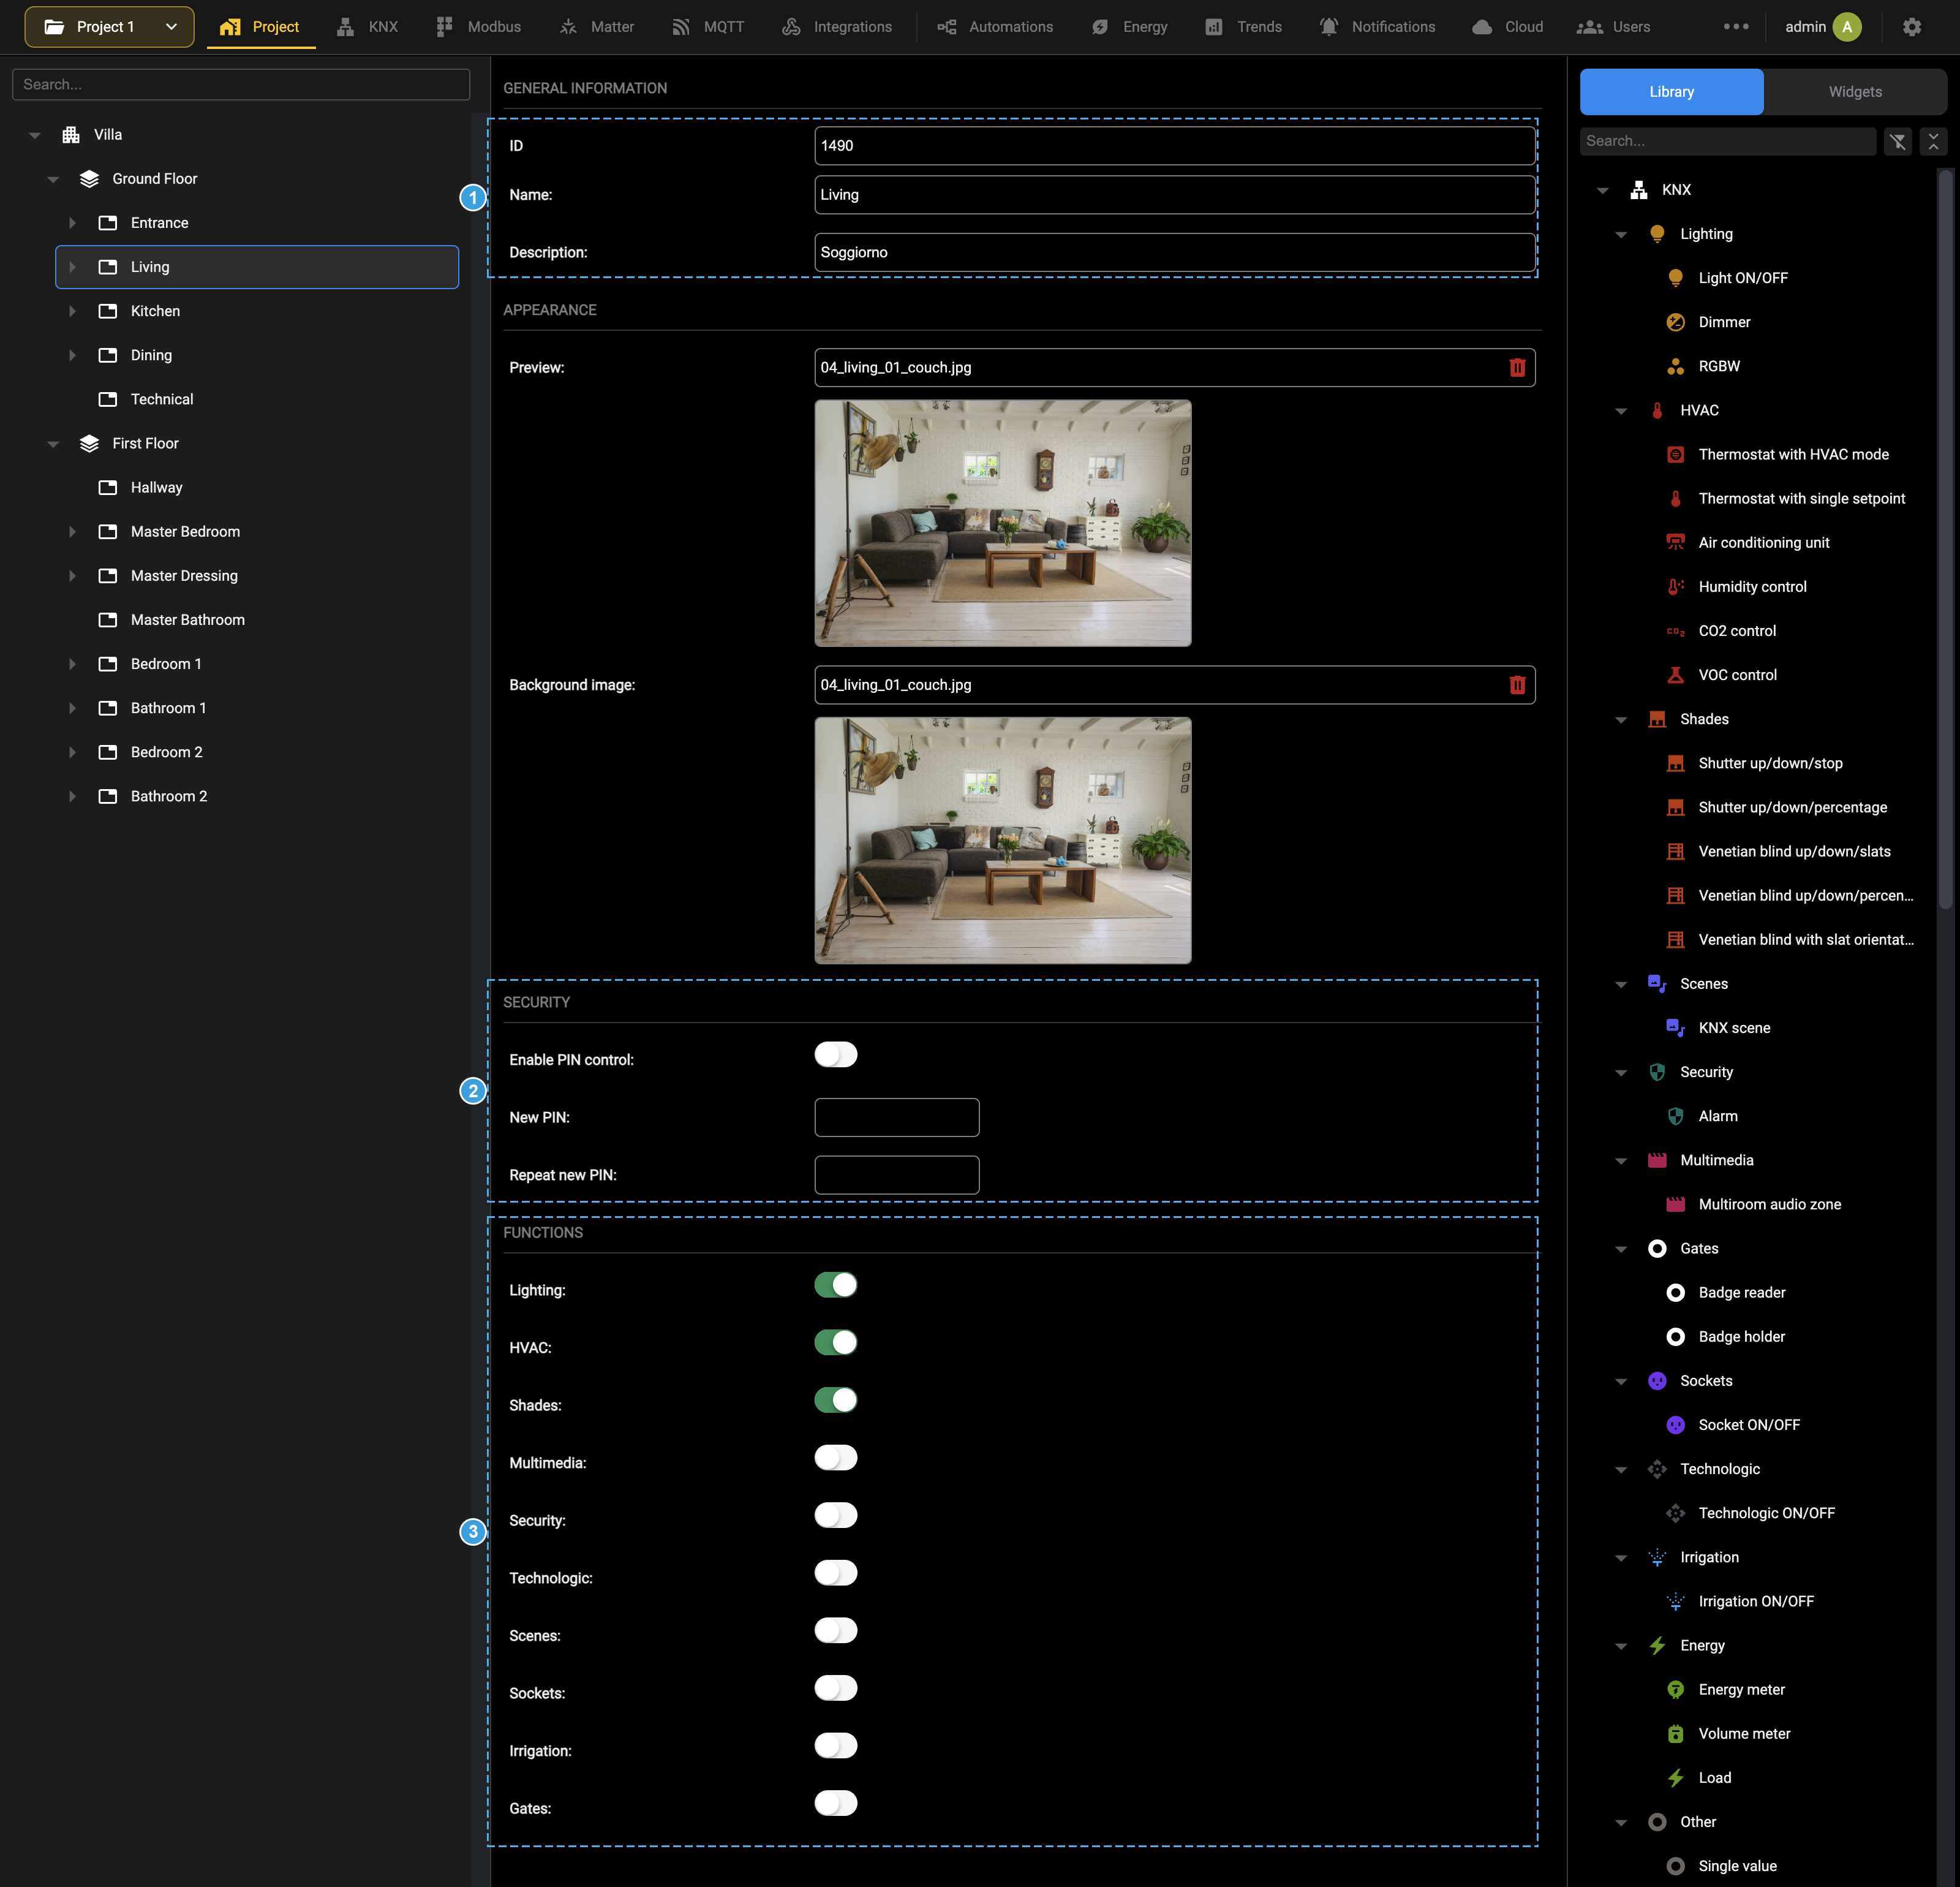Pick the Energy meter icon
The width and height of the screenshot is (1960, 1887).
click(x=1675, y=1689)
